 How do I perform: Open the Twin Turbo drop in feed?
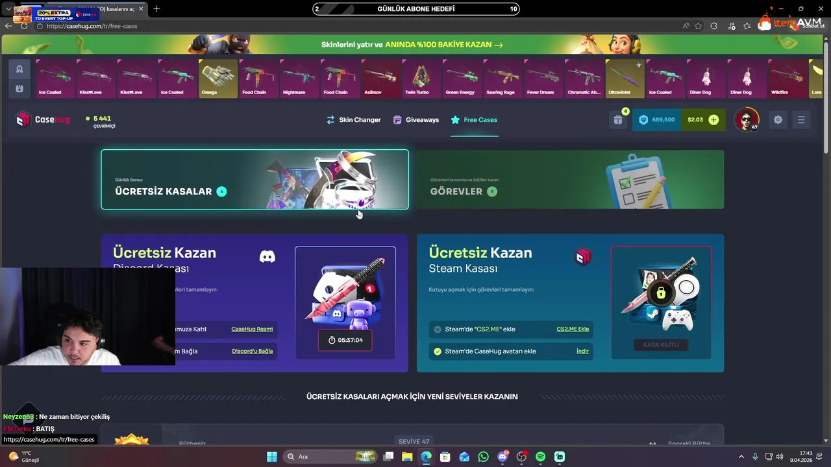tap(421, 78)
